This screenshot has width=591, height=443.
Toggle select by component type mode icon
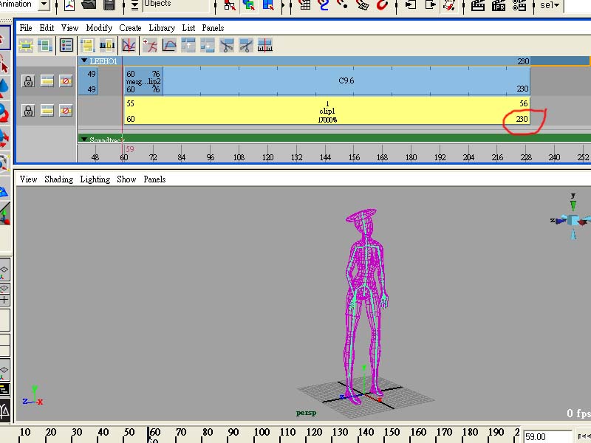tap(268, 5)
